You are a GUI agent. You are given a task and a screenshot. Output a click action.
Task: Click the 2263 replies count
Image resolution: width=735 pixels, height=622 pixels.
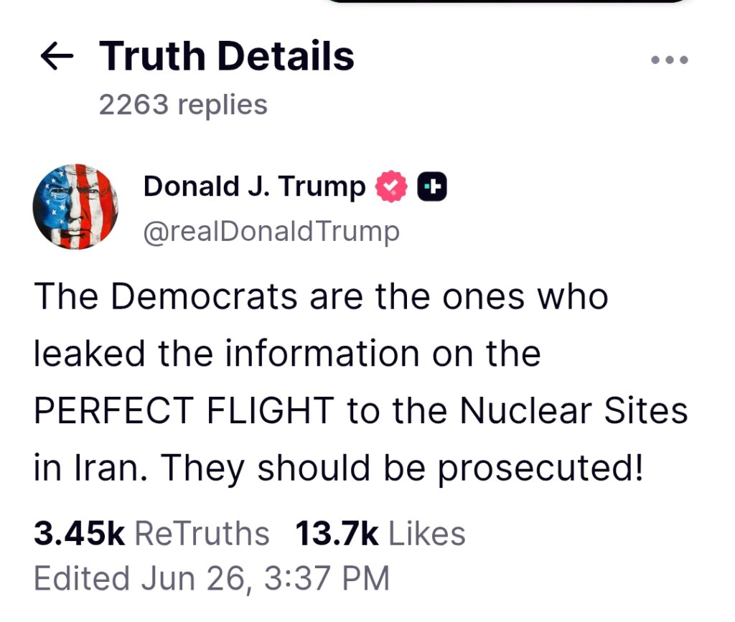pyautogui.click(x=183, y=105)
